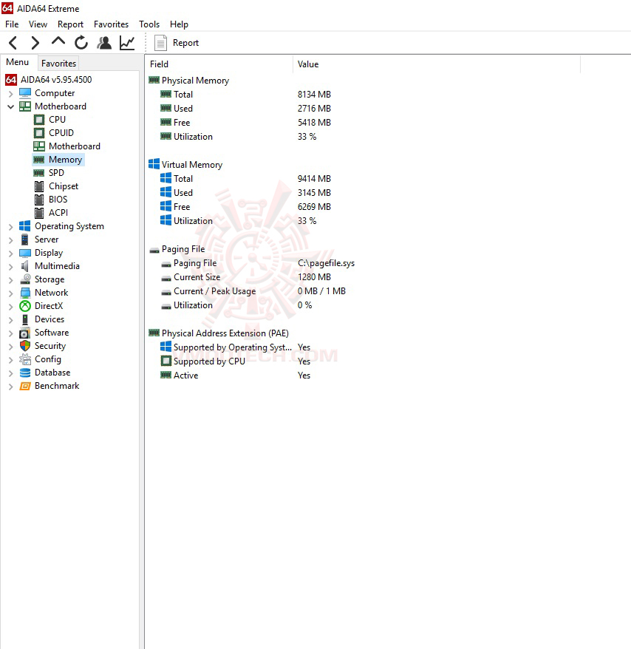Sort by the Field column header

(219, 64)
